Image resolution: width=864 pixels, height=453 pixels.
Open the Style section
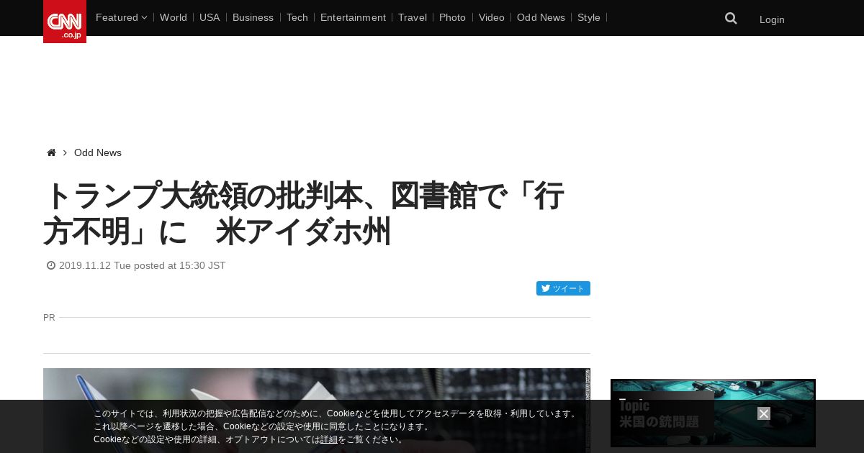[x=589, y=17]
